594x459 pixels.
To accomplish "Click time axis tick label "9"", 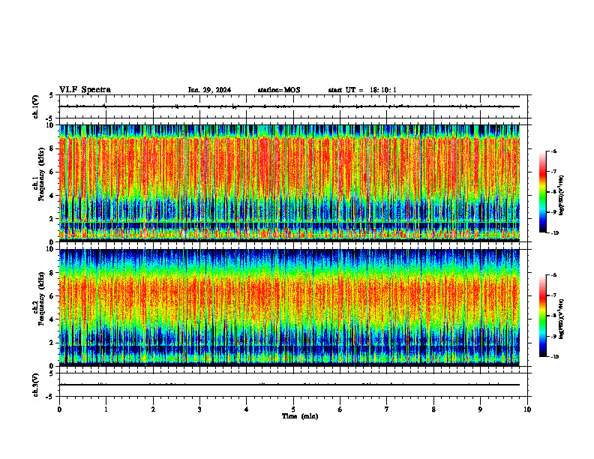I will coord(480,409).
